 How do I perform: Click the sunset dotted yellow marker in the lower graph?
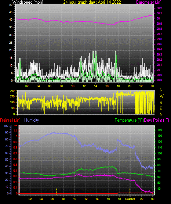coord(130,191)
